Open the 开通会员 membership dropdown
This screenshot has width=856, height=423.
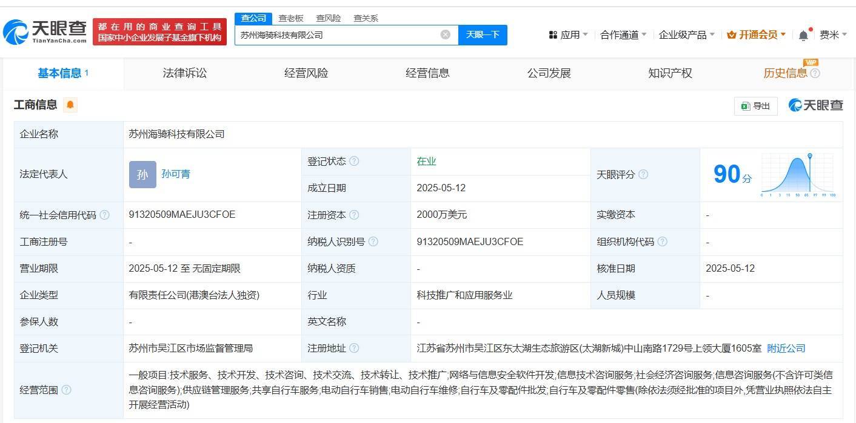point(757,35)
